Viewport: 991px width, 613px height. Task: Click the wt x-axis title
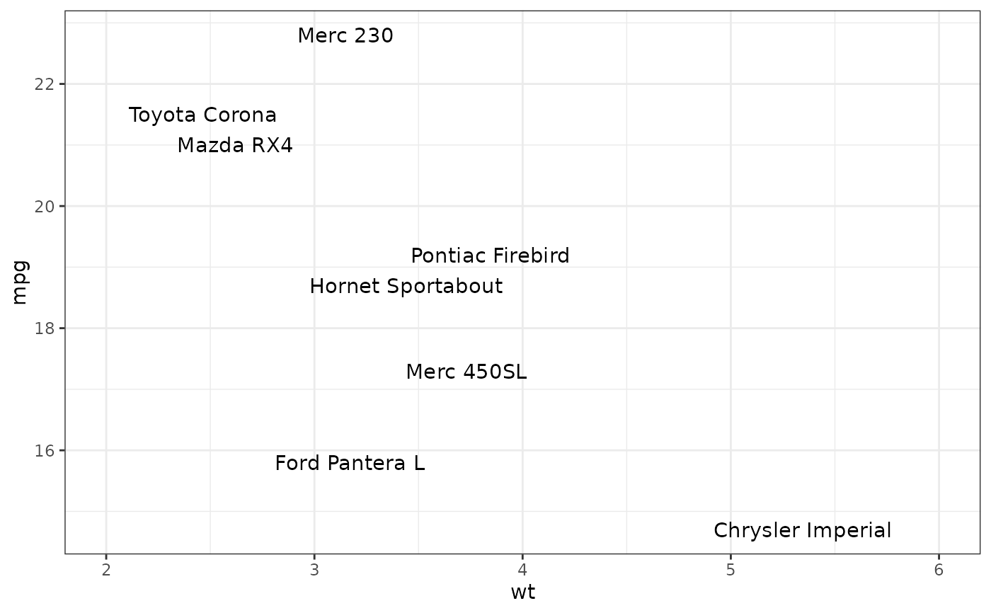[x=522, y=592]
